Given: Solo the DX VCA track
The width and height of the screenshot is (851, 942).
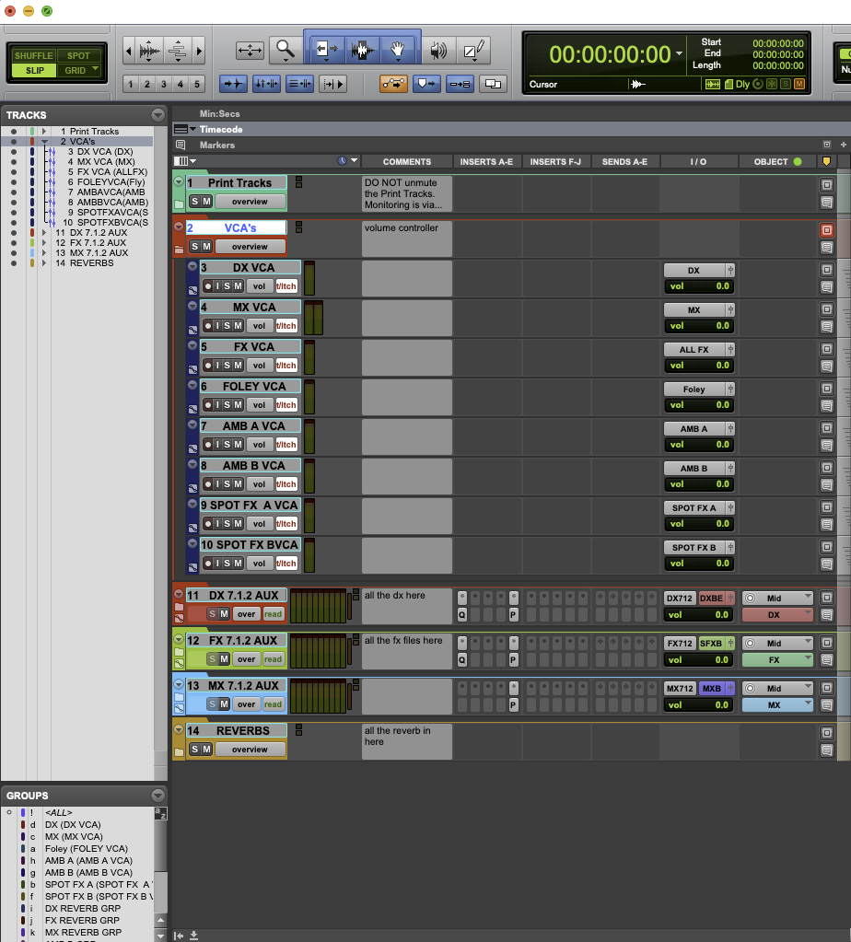Looking at the screenshot, I should [227, 286].
